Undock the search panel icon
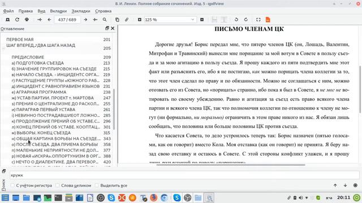Image resolution: width=362 pixels, height=203 pixels. (4, 171)
